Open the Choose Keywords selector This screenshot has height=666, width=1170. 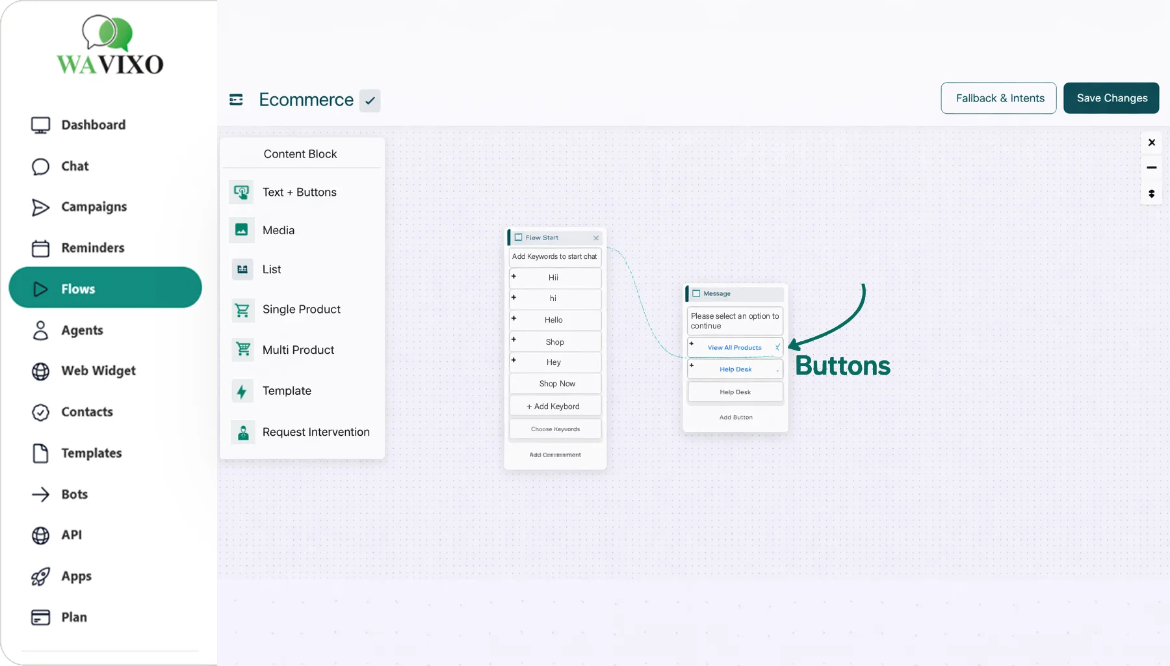tap(555, 429)
